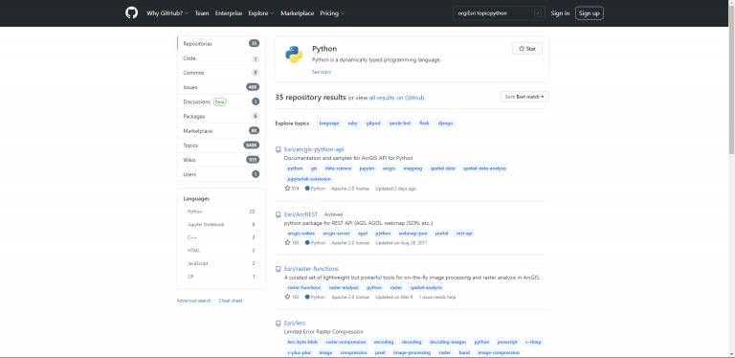735x358 pixels.
Task: Expand the Pricing dropdown in the header
Action: [x=332, y=13]
